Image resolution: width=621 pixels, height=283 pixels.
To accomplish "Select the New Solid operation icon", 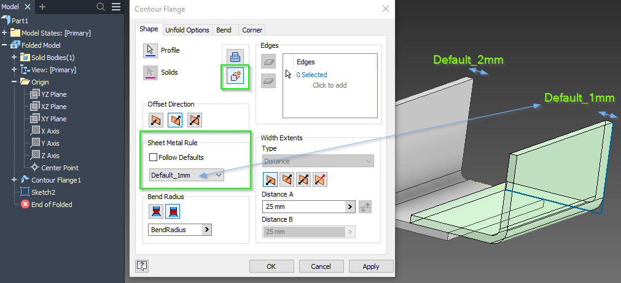I will pyautogui.click(x=235, y=76).
